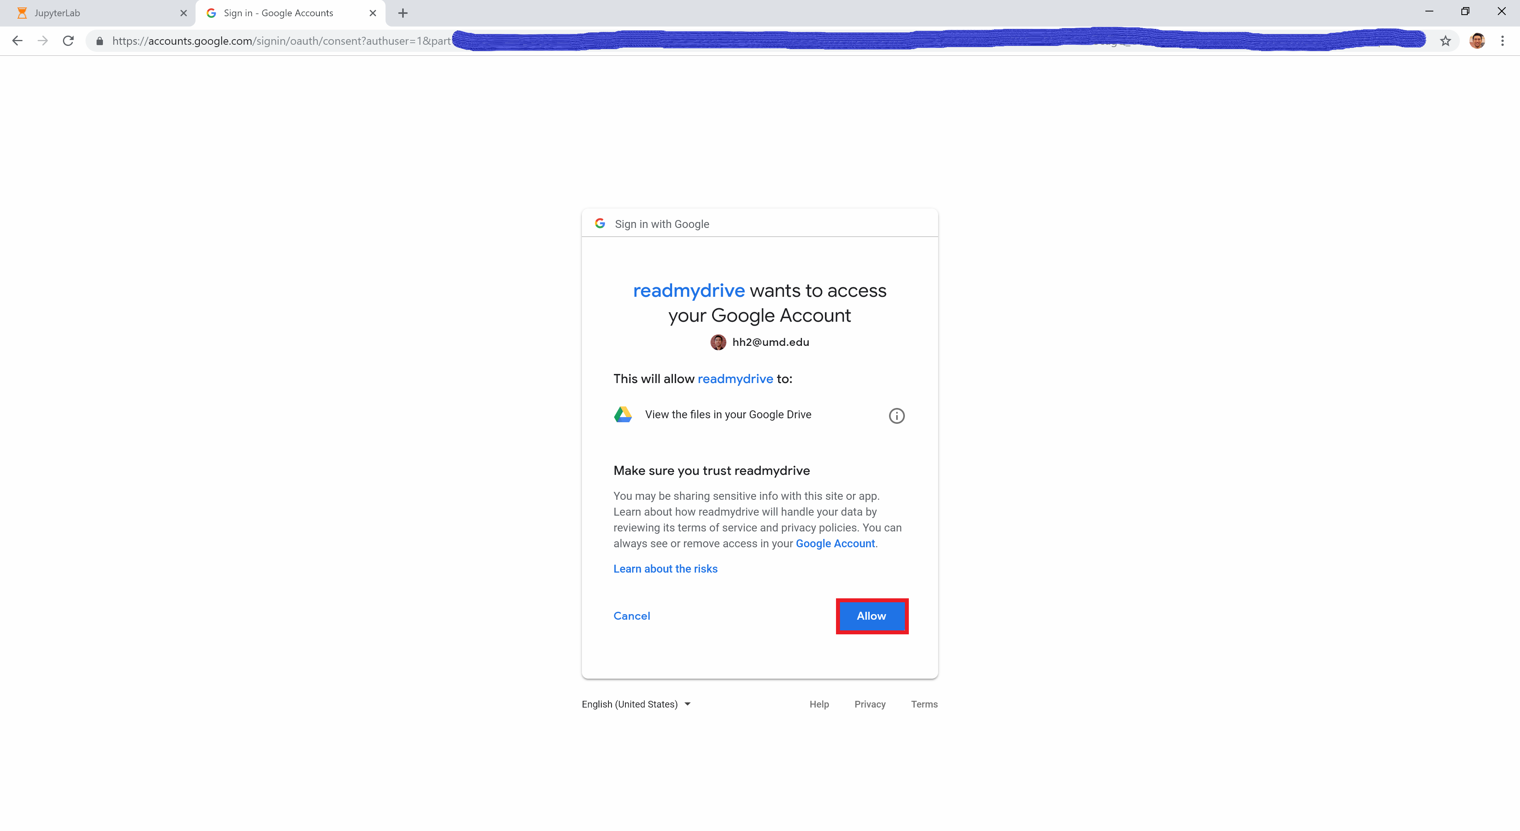Open Chrome's three-dot menu
Viewport: 1520px width, 831px height.
point(1502,41)
